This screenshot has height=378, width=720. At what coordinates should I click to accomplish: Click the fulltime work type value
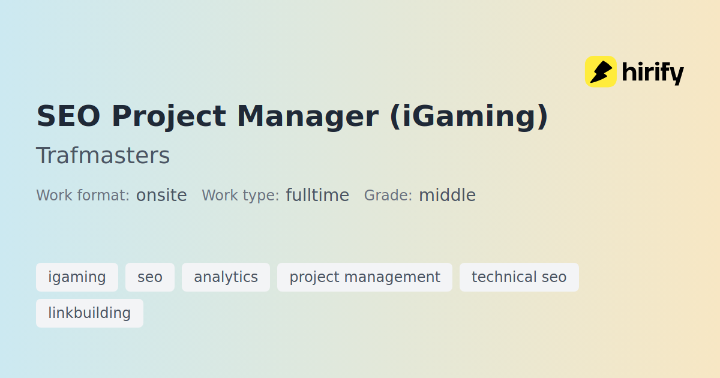(317, 196)
